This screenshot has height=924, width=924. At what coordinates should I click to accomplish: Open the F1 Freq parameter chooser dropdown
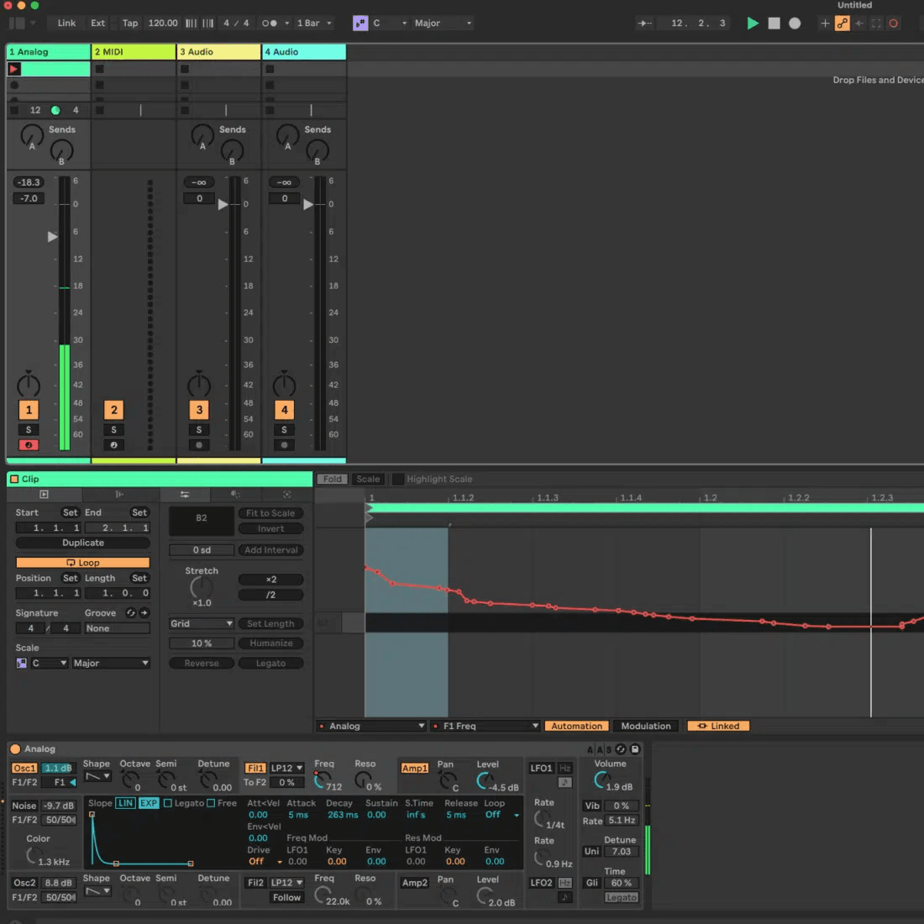(x=485, y=726)
